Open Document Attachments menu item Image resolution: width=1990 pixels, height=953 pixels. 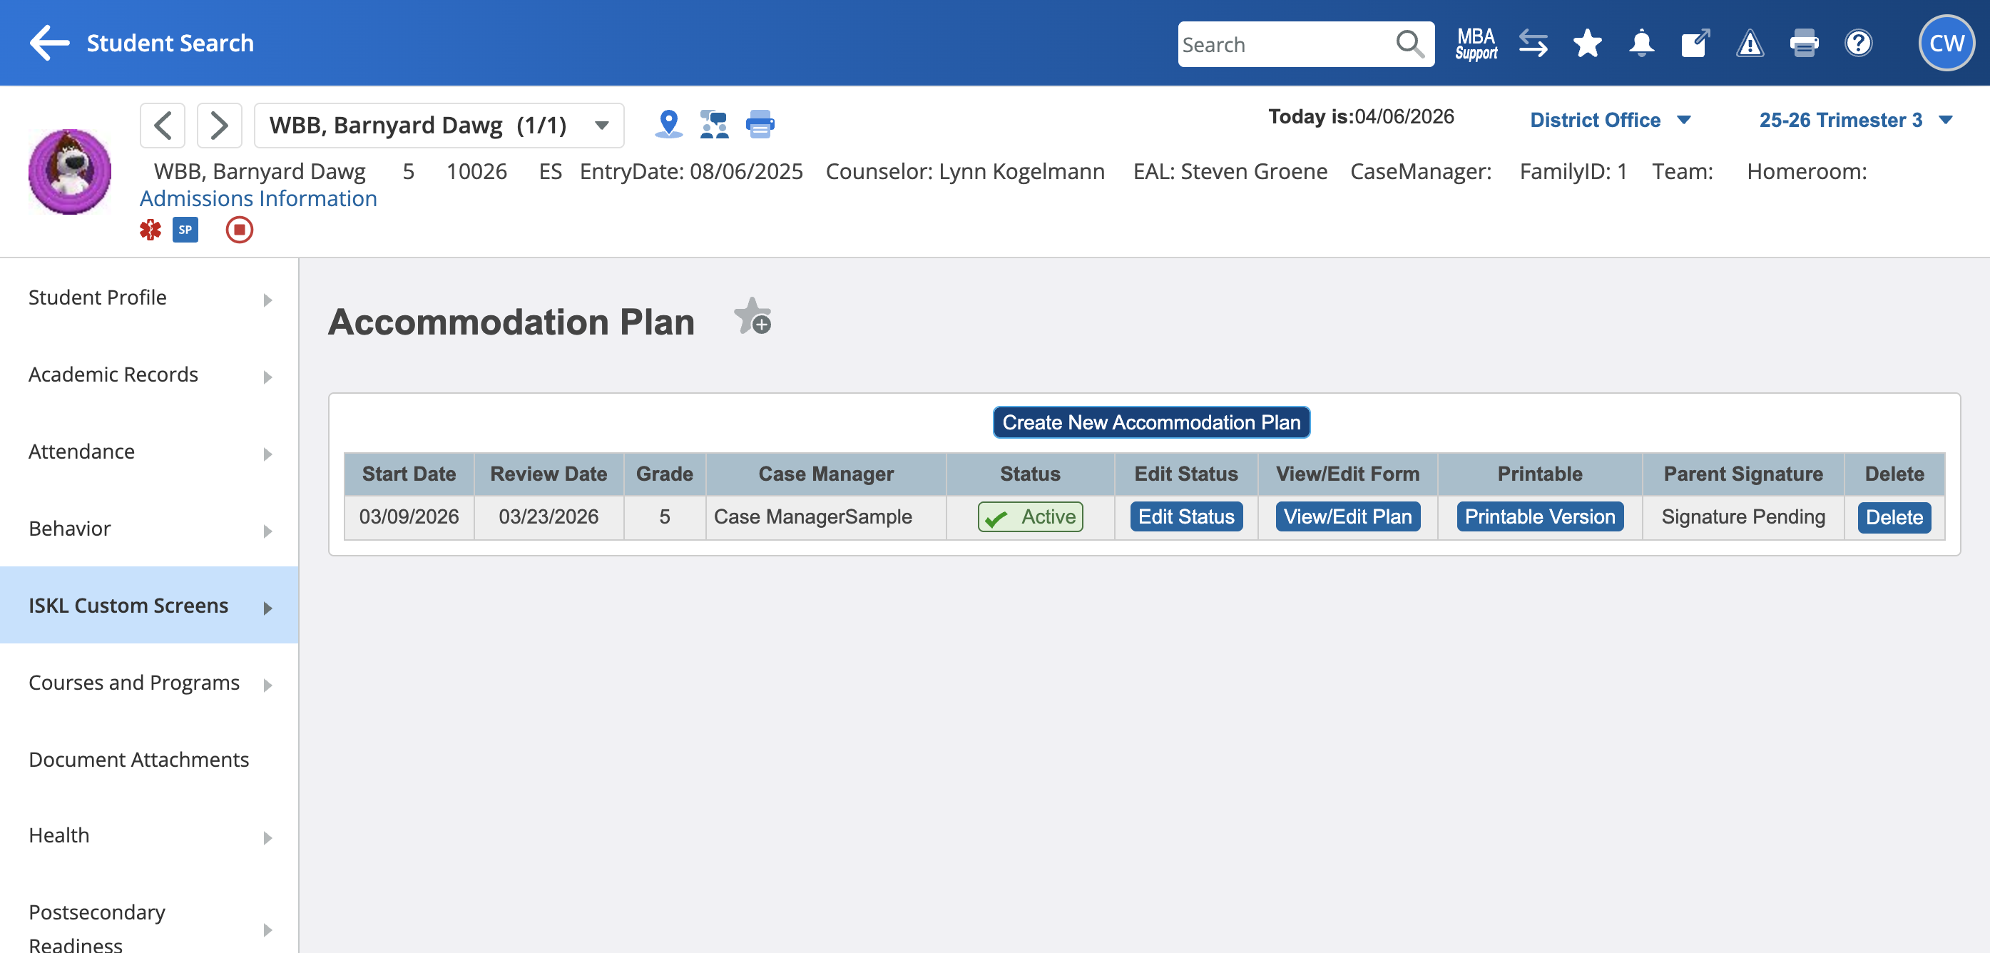click(x=139, y=759)
